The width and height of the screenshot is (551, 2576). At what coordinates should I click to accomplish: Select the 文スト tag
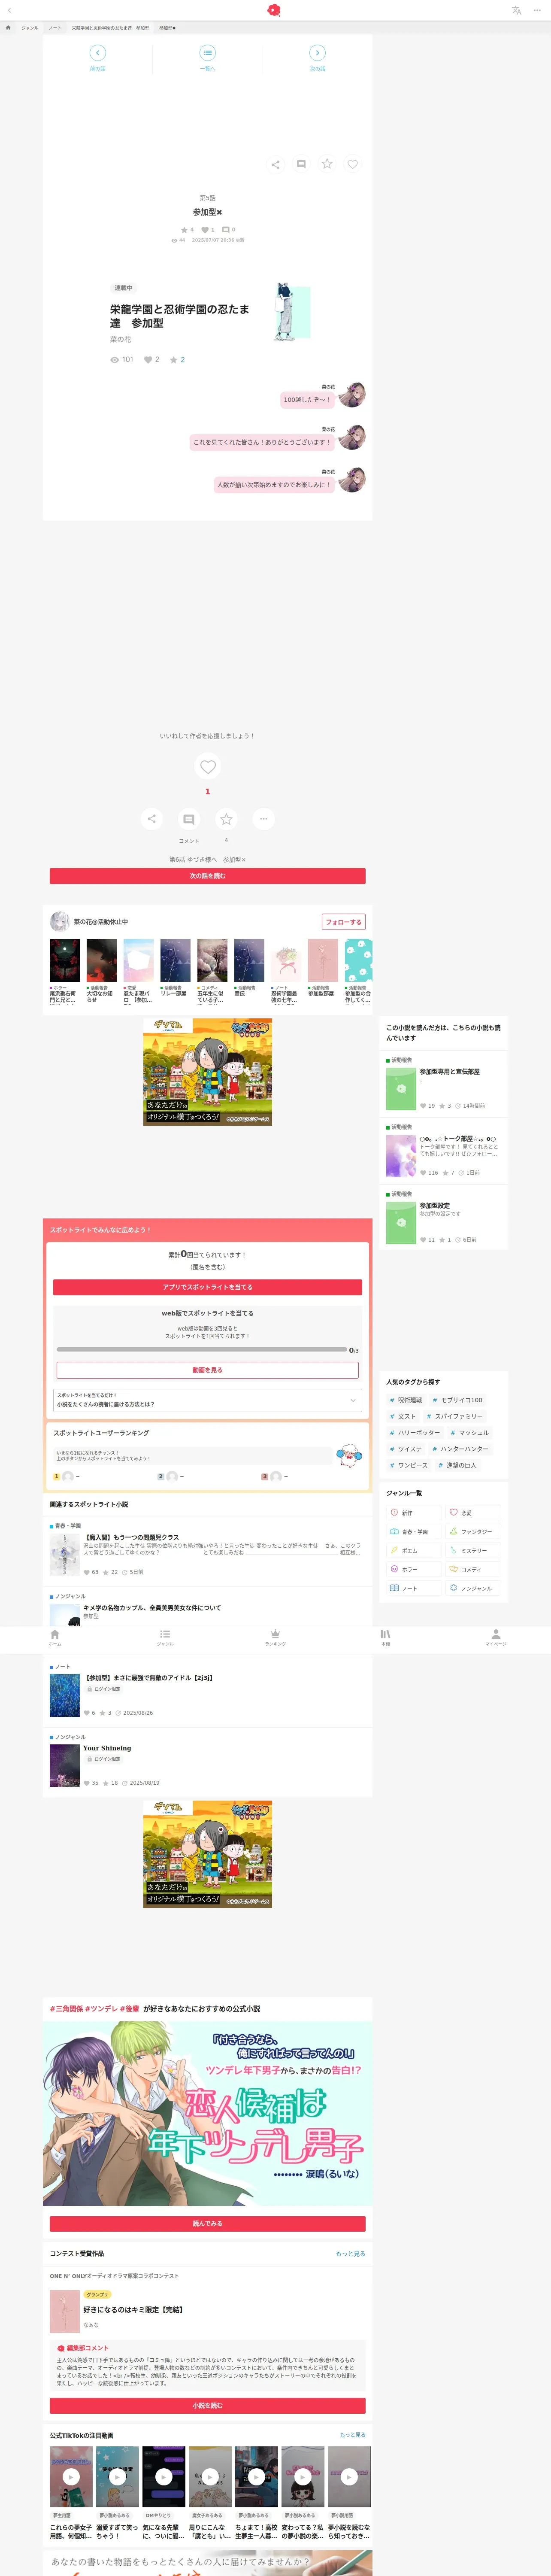403,1416
